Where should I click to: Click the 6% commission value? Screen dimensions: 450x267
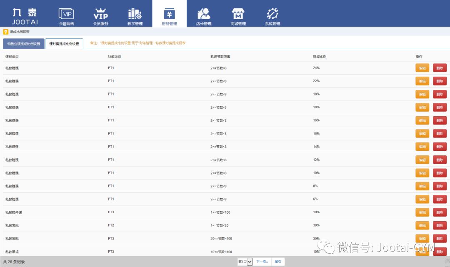point(315,199)
